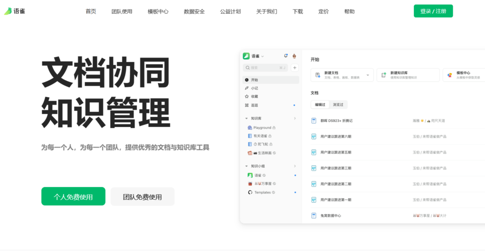Image resolution: width=485 pixels, height=251 pixels.
Task: Click the 新建文档 document icon
Action: (x=318, y=75)
